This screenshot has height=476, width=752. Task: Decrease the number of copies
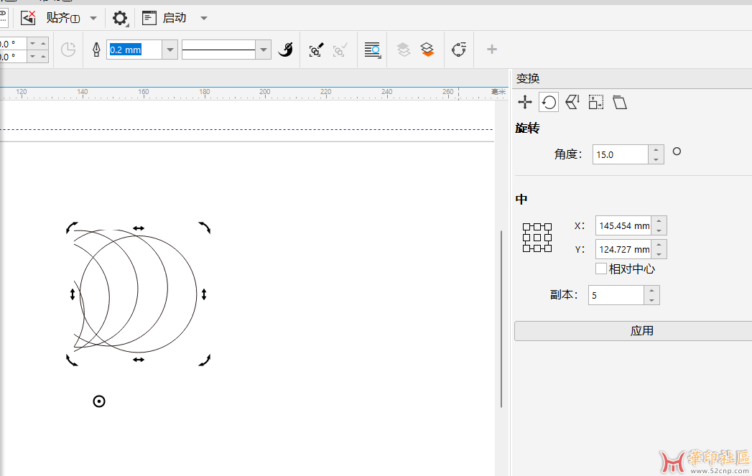pos(651,300)
